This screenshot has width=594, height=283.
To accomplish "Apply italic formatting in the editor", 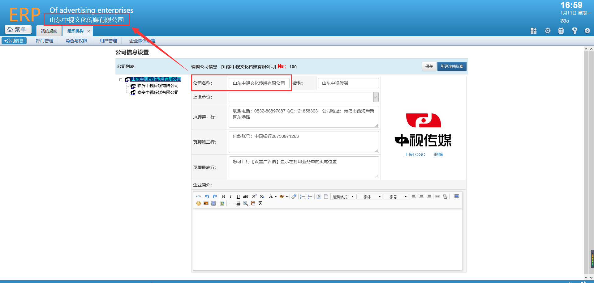I will pos(231,196).
